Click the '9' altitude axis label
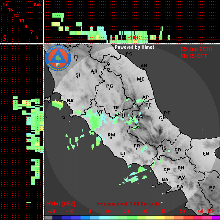The width and height of the screenshot is (220, 220). click(x=26, y=26)
